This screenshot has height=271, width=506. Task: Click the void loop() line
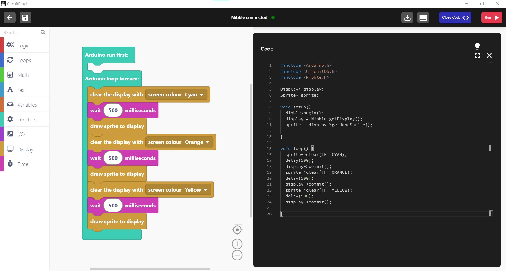coord(297,149)
